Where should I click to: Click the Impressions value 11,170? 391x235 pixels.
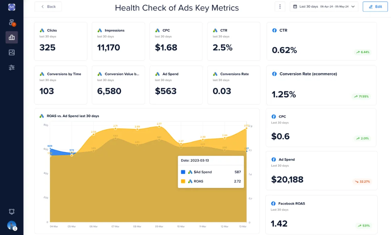pos(109,48)
